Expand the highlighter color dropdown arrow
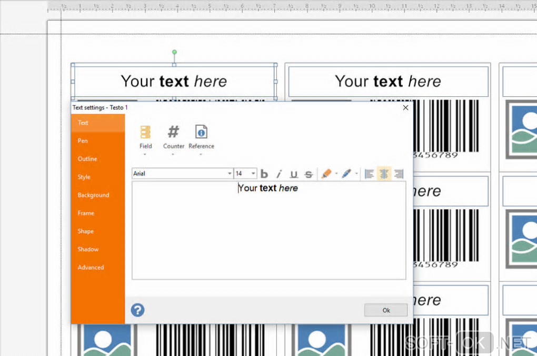Screen dimensions: 537x356 pyautogui.click(x=336, y=174)
